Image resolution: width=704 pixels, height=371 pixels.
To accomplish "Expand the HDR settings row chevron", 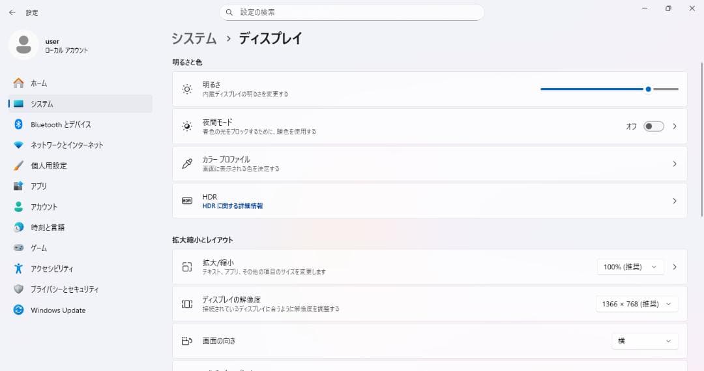I will [x=675, y=201].
